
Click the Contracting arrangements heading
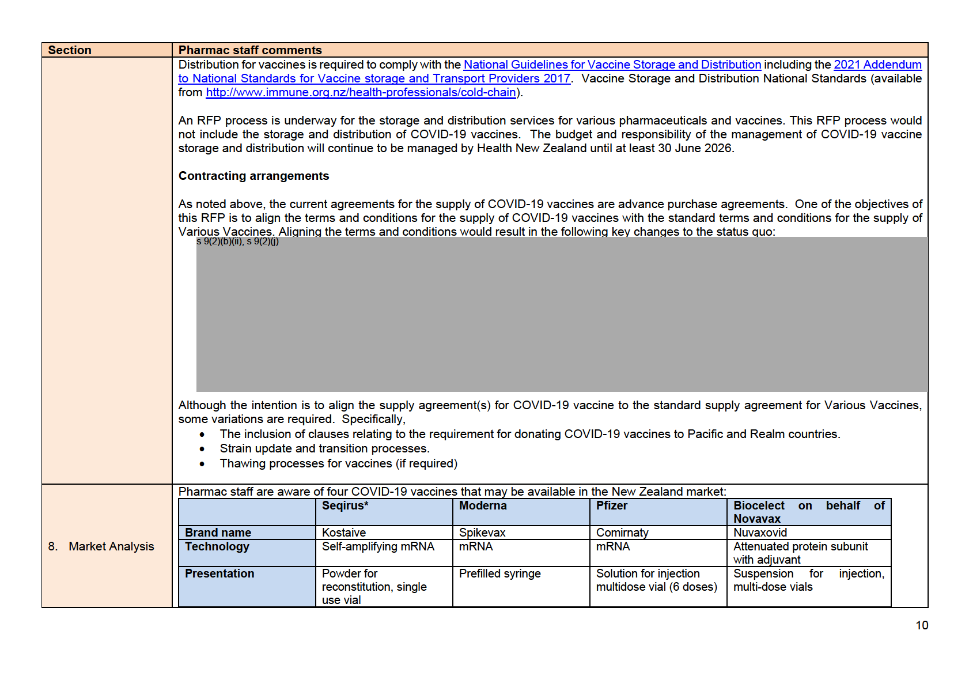pyautogui.click(x=253, y=176)
